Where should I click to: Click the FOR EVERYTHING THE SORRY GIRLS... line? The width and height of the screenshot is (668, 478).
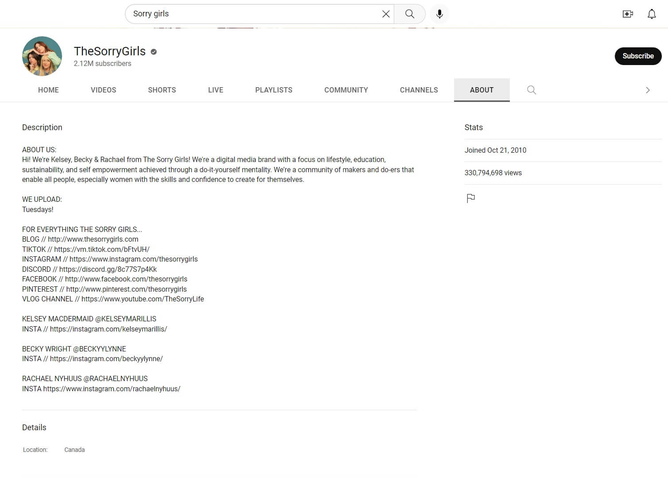tap(82, 230)
